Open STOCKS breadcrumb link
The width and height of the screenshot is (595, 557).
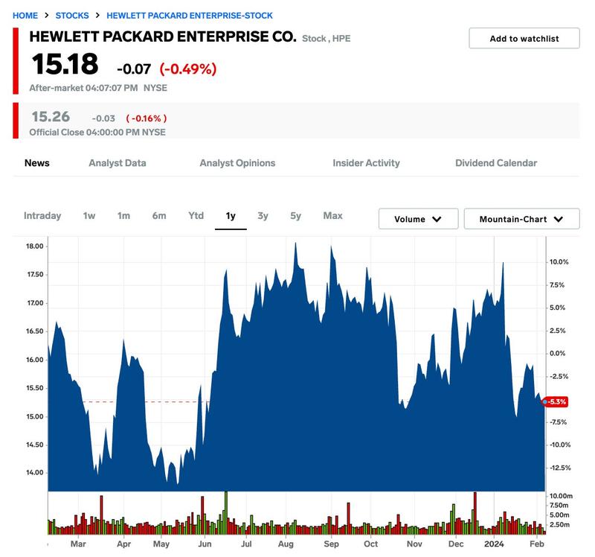click(72, 16)
